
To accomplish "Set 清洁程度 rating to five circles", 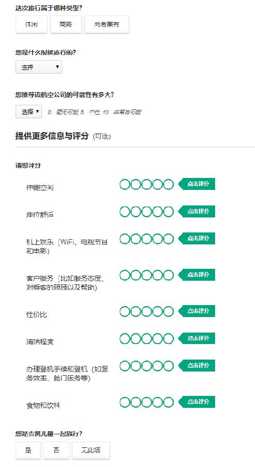I will (x=168, y=339).
